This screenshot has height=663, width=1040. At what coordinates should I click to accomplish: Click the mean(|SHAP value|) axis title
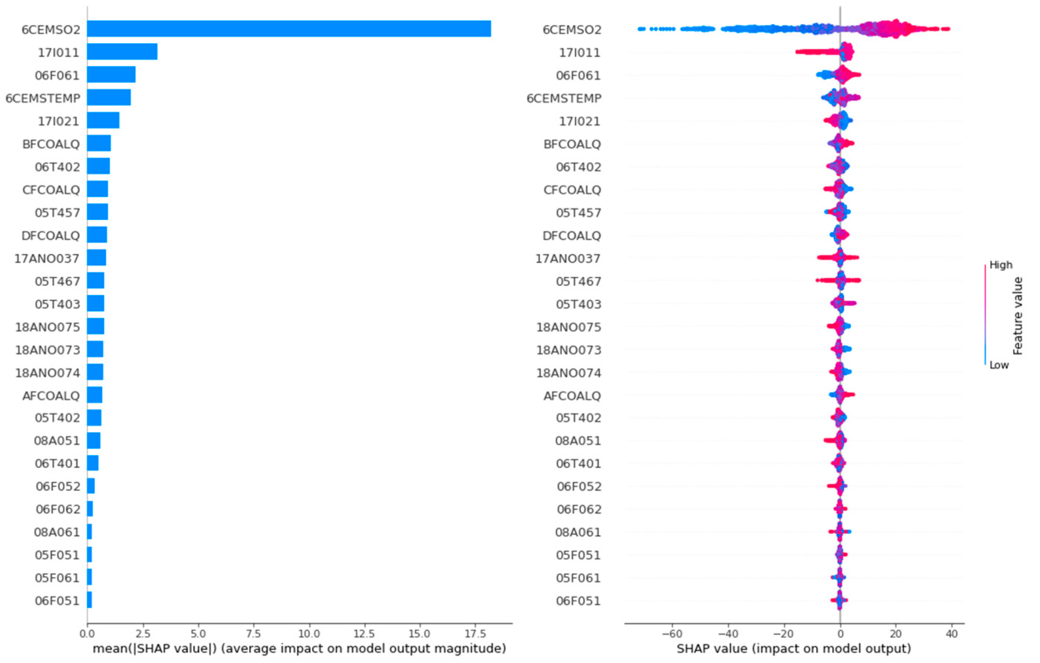[x=299, y=648]
